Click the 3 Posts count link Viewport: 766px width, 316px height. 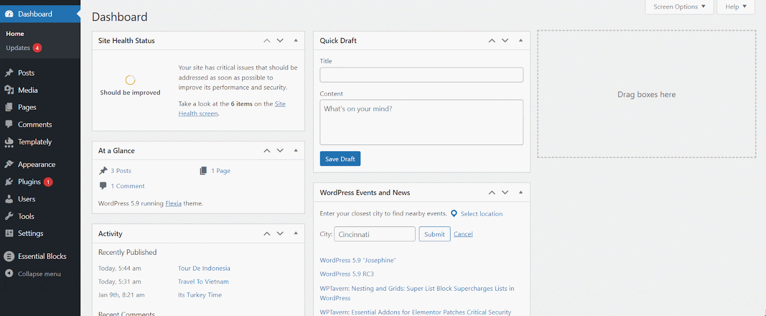point(121,170)
